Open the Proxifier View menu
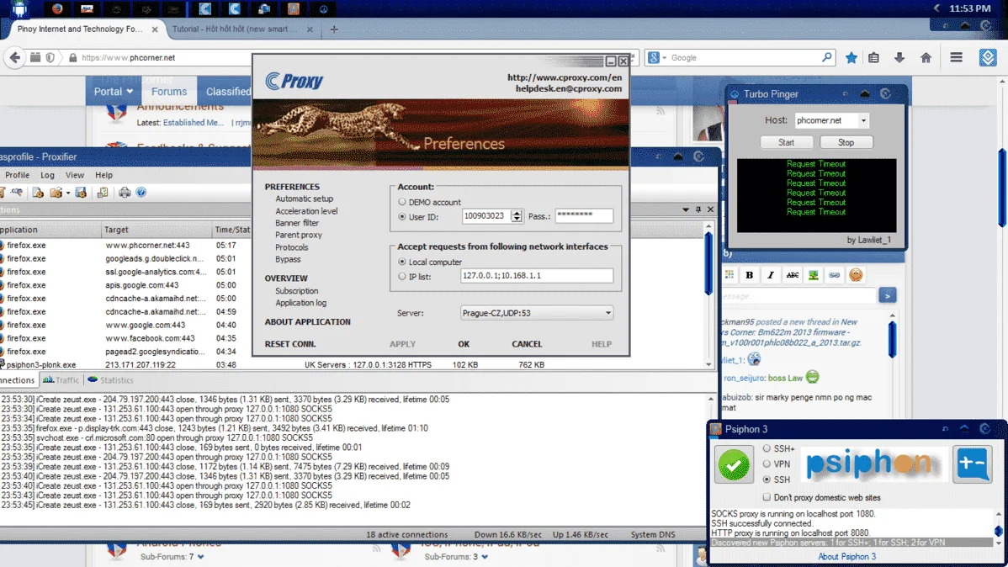The height and width of the screenshot is (567, 1008). tap(75, 175)
